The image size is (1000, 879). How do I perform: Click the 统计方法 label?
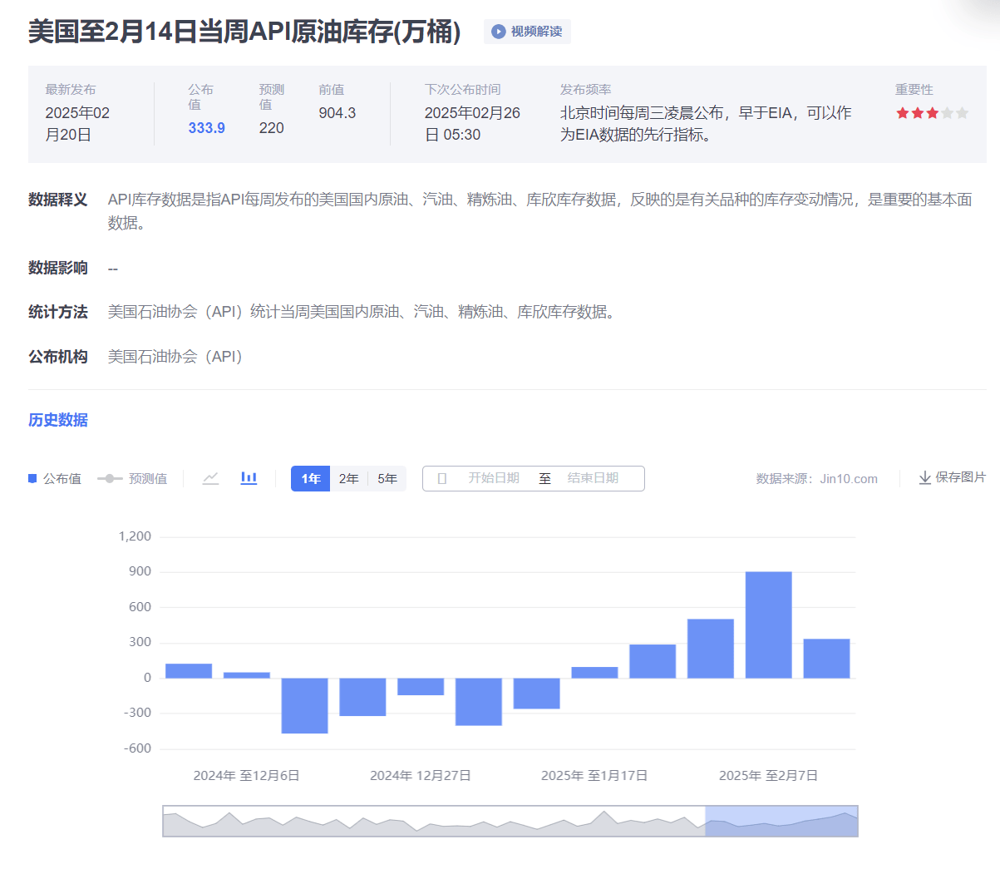[58, 312]
